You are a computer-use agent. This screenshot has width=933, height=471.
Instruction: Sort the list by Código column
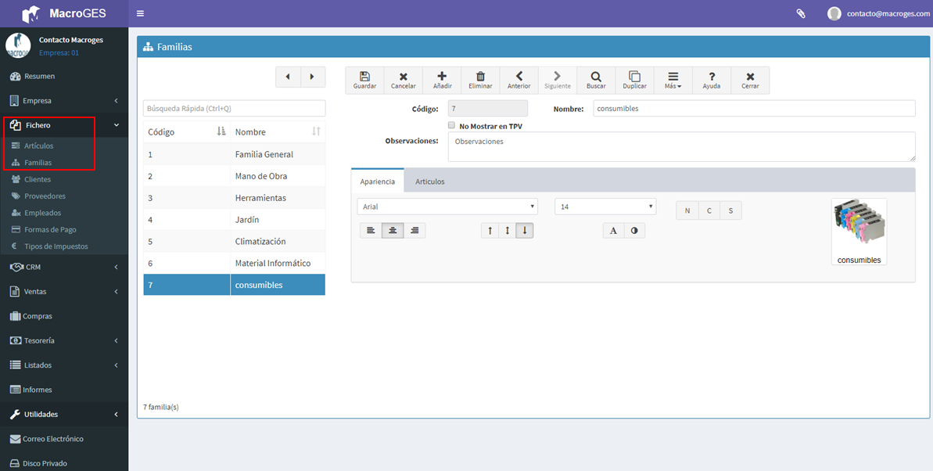[x=187, y=131]
